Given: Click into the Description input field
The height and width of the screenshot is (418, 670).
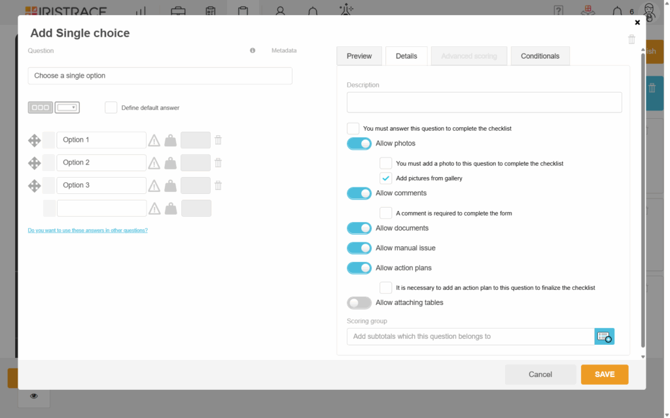Looking at the screenshot, I should (484, 103).
